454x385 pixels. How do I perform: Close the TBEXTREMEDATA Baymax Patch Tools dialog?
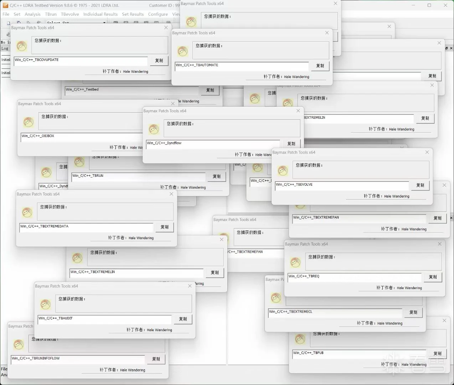(x=171, y=194)
